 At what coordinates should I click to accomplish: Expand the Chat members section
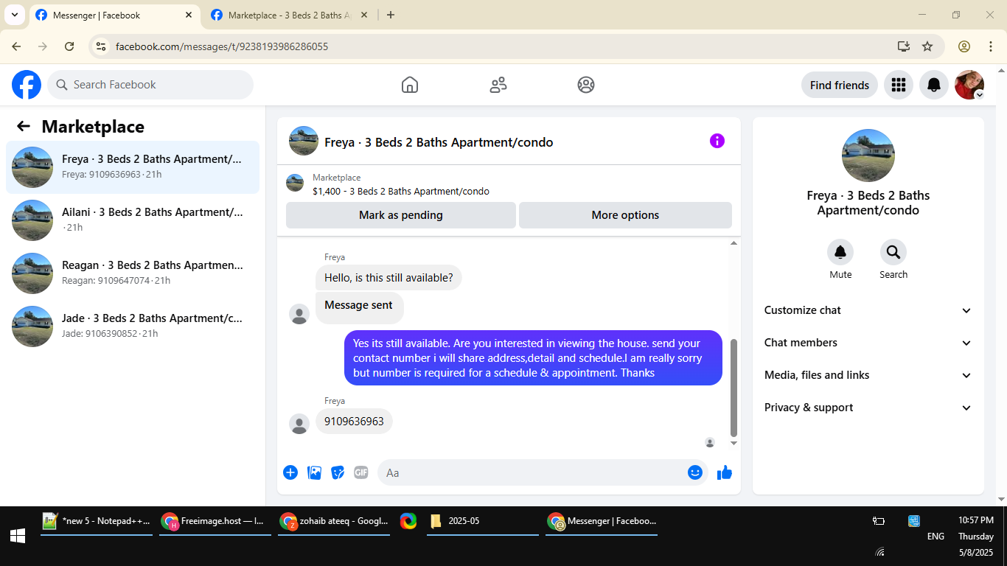(868, 343)
